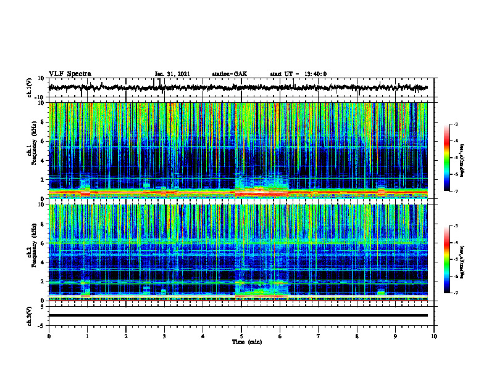
Task: Click the time axis tick label "10"
Action: (x=434, y=336)
